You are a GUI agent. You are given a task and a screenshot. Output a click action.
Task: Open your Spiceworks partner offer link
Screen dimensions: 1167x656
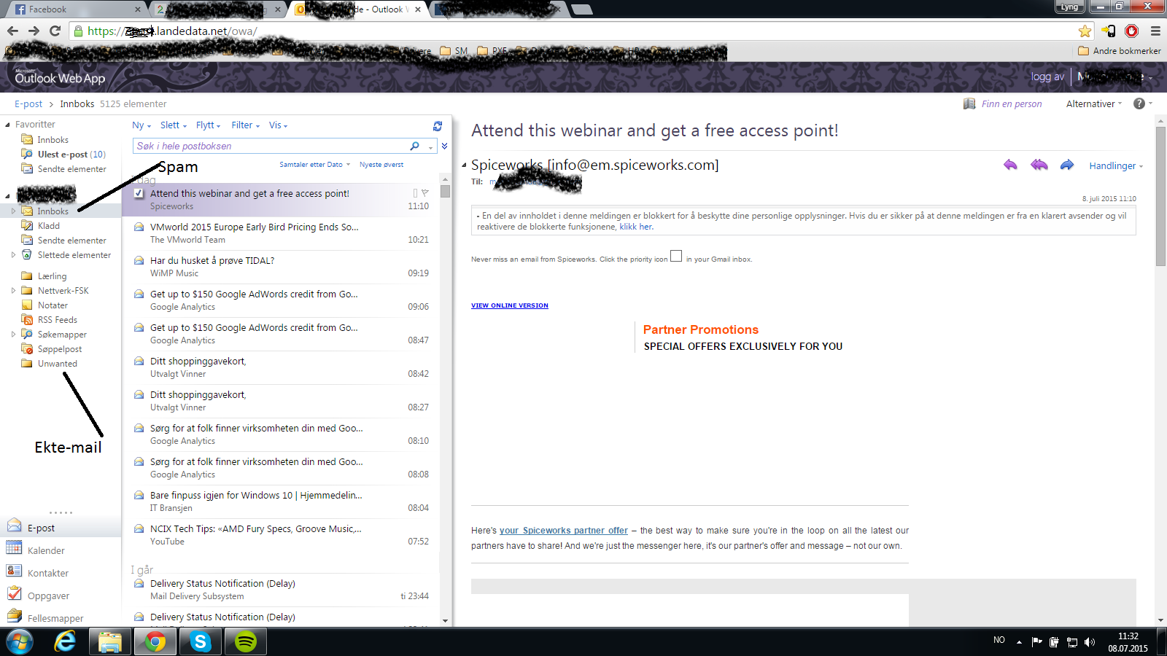point(563,531)
